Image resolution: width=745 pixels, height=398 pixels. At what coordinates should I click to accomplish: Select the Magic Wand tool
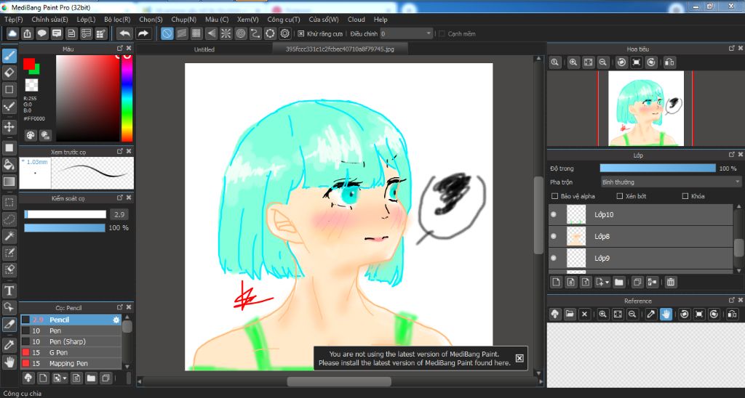click(9, 236)
